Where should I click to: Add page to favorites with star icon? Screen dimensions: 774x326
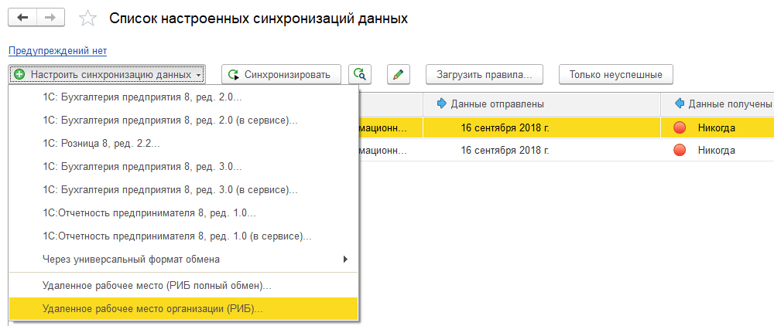(x=89, y=18)
